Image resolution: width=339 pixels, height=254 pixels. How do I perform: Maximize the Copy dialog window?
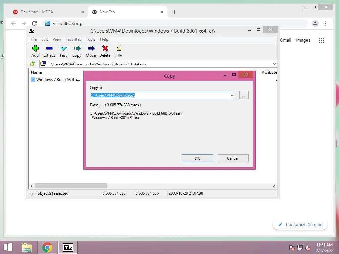point(234,74)
